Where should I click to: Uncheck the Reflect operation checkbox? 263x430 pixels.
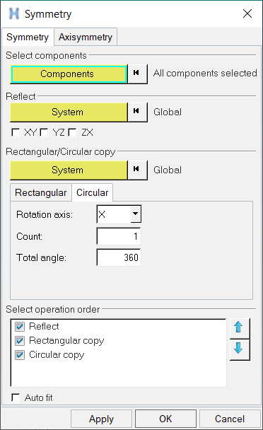click(20, 326)
